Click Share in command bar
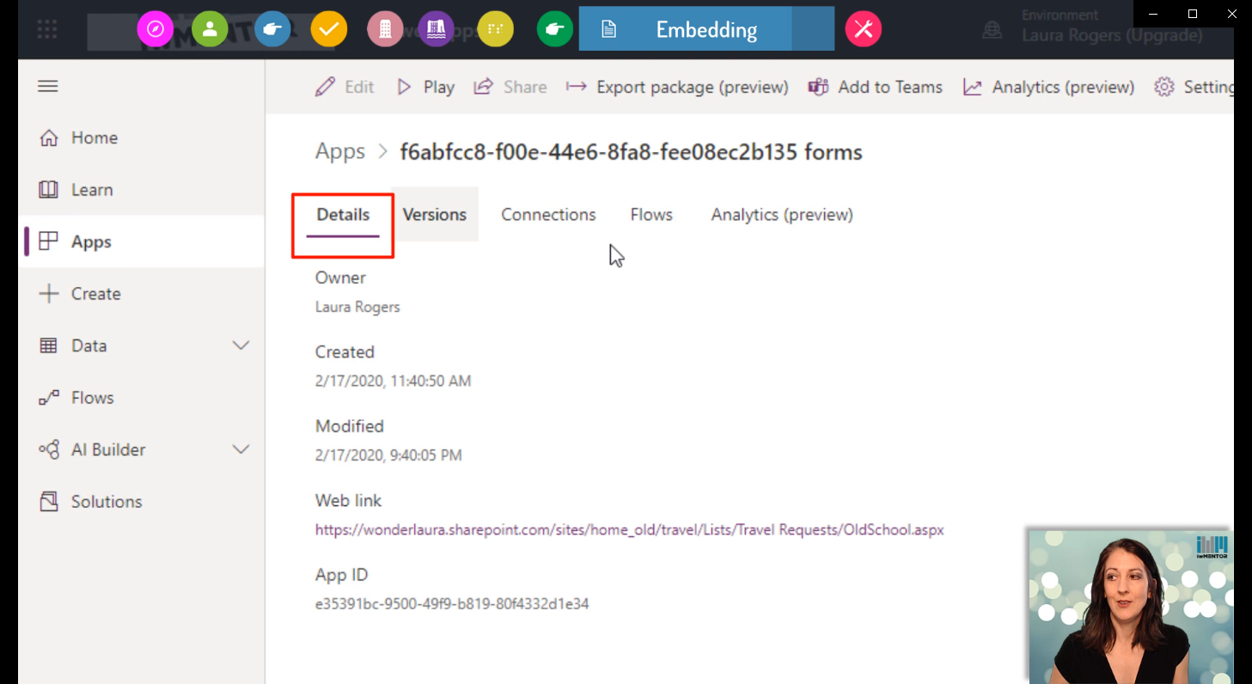 click(x=510, y=87)
